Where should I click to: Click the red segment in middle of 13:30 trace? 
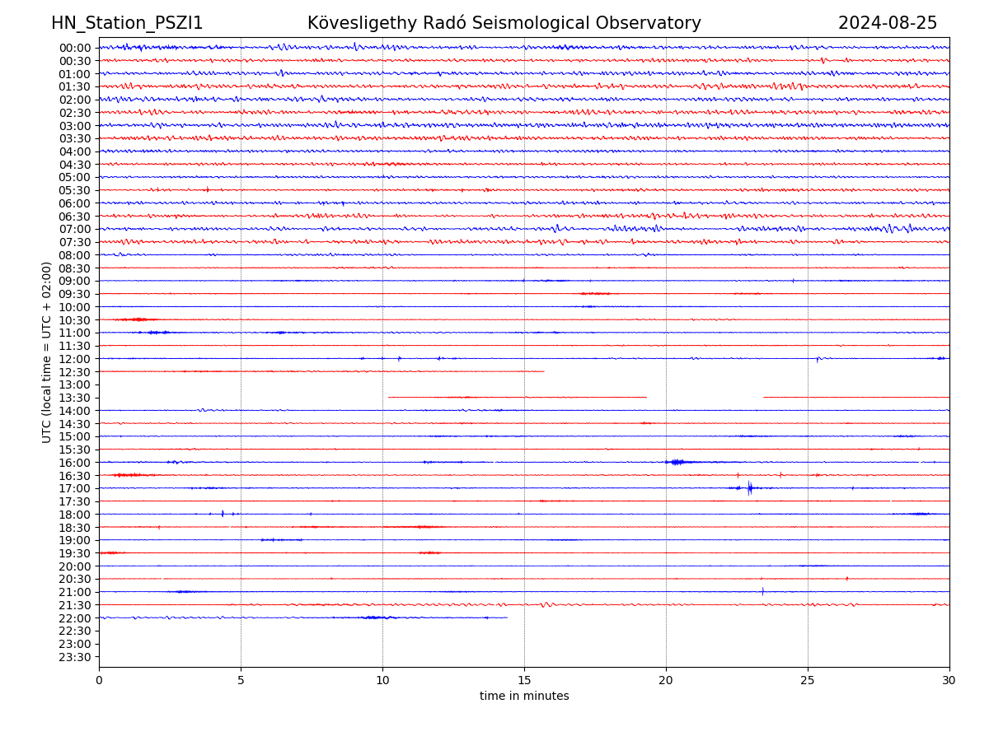[x=517, y=397]
